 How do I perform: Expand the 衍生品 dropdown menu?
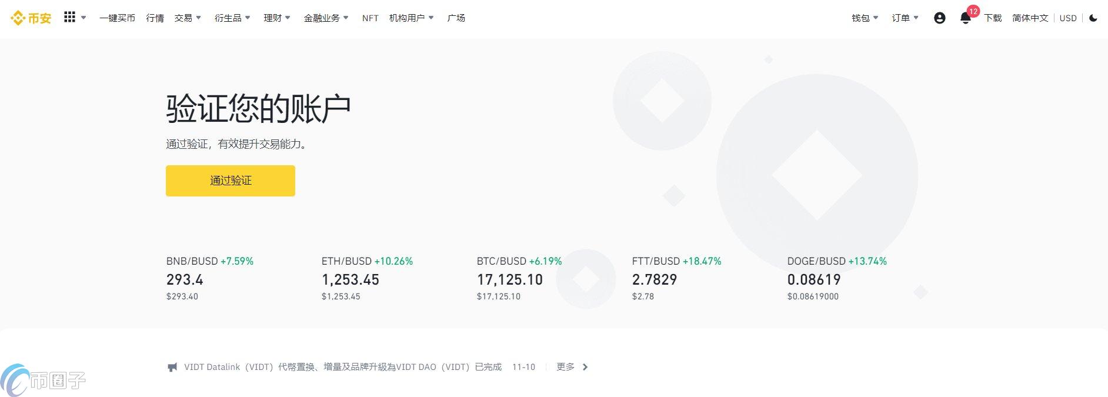click(x=232, y=18)
